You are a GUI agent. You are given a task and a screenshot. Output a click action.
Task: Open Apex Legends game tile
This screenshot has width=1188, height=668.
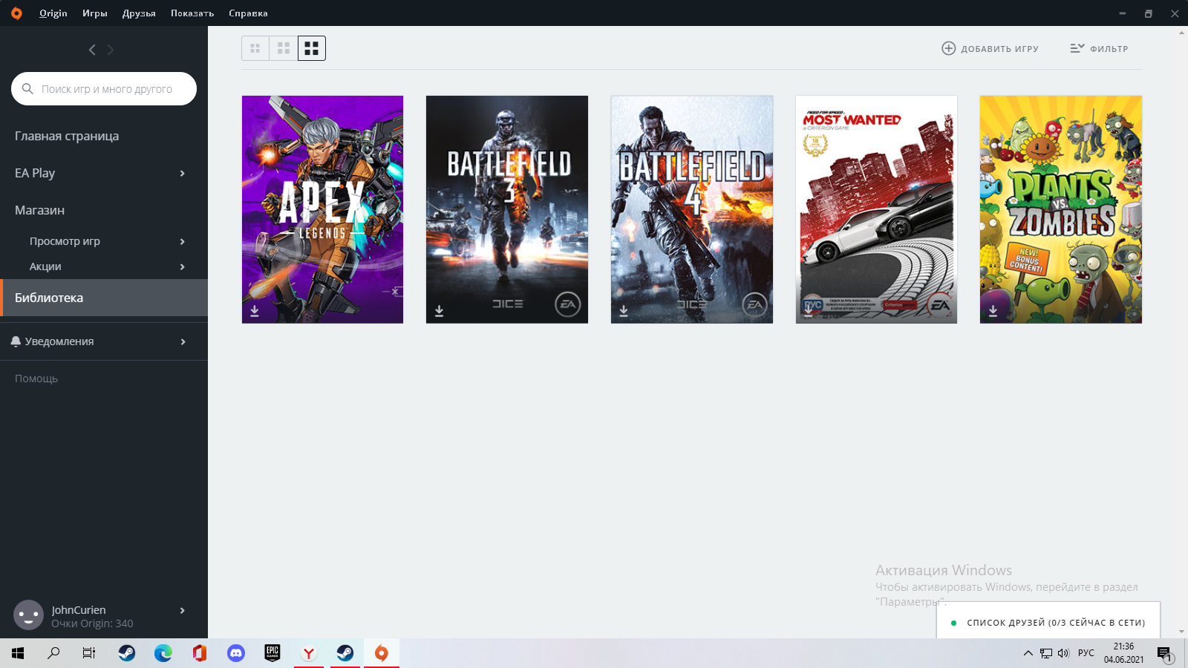click(322, 209)
